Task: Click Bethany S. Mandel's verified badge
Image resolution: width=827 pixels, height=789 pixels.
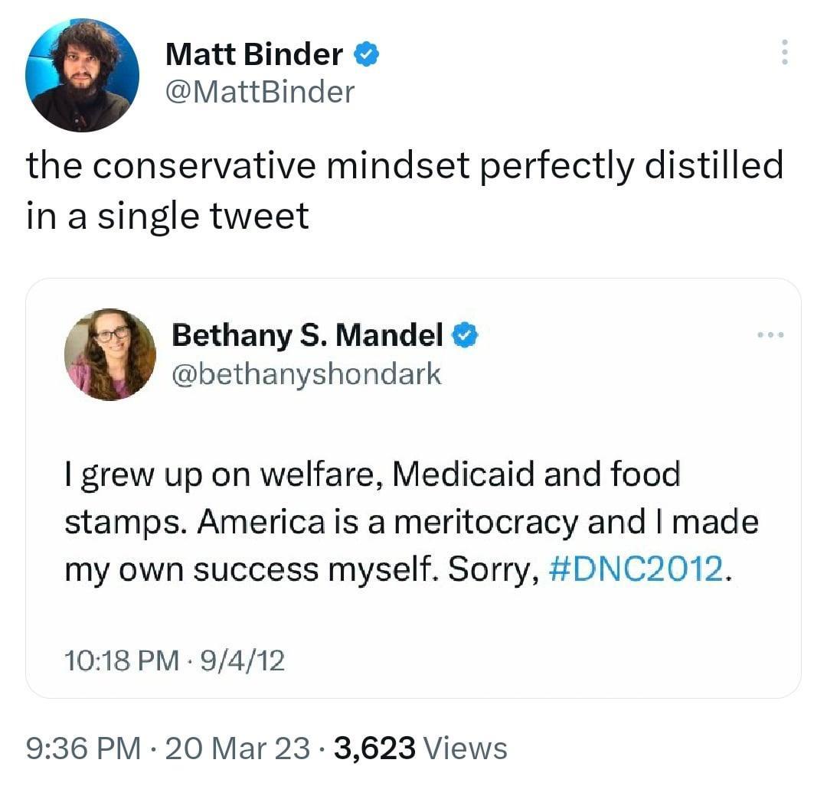Action: coord(466,334)
